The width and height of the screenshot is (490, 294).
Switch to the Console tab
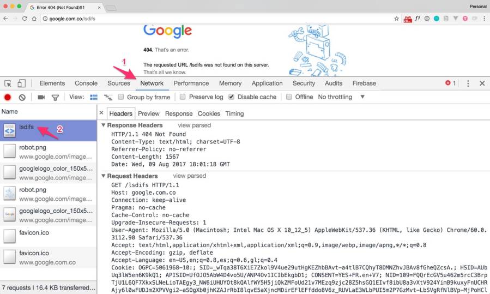click(86, 83)
